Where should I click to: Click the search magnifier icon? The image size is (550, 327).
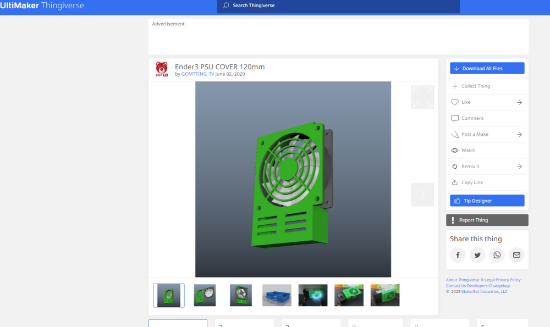click(226, 5)
